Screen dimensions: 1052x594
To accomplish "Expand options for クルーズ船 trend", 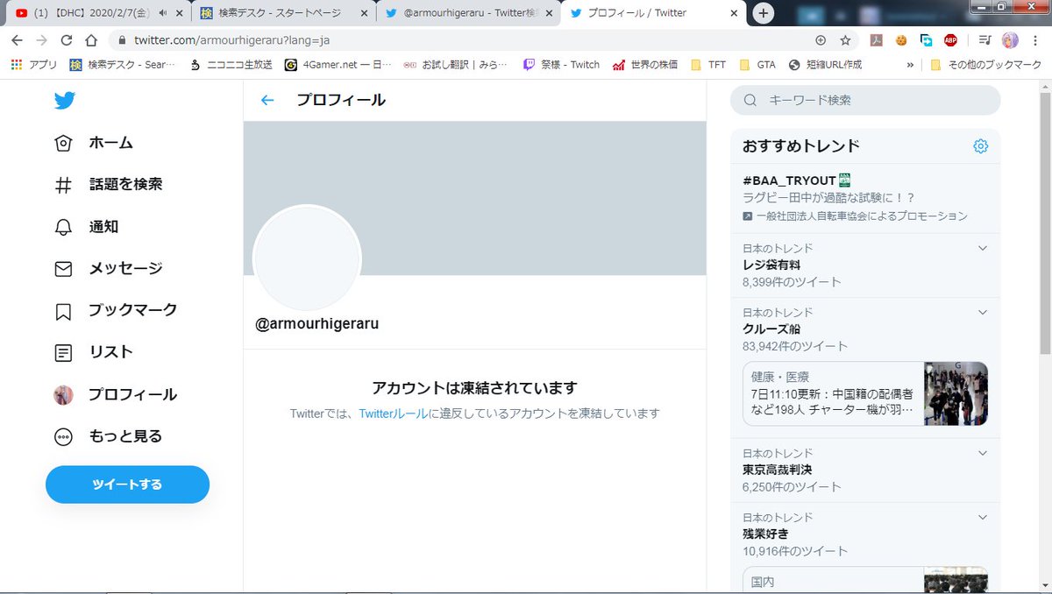I will coord(982,313).
